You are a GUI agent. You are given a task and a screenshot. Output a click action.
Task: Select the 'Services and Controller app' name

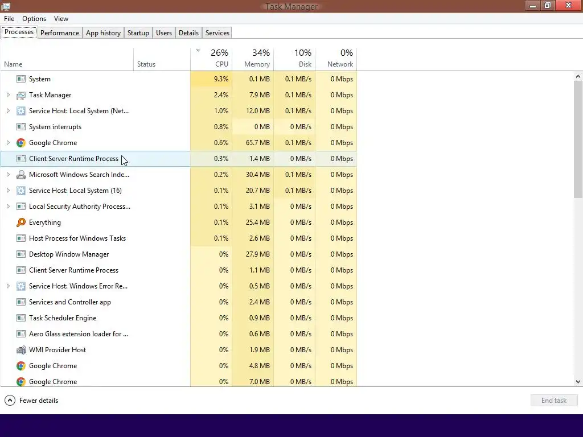click(70, 302)
